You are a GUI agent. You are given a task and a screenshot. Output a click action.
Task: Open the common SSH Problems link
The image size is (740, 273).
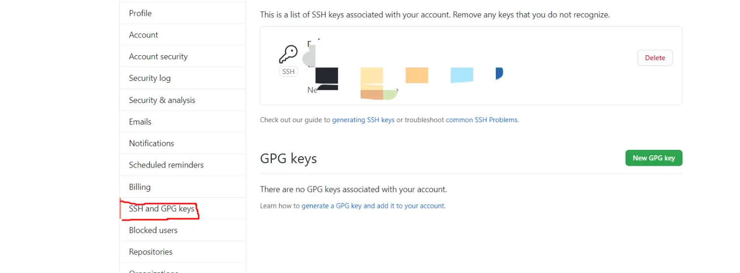[482, 120]
